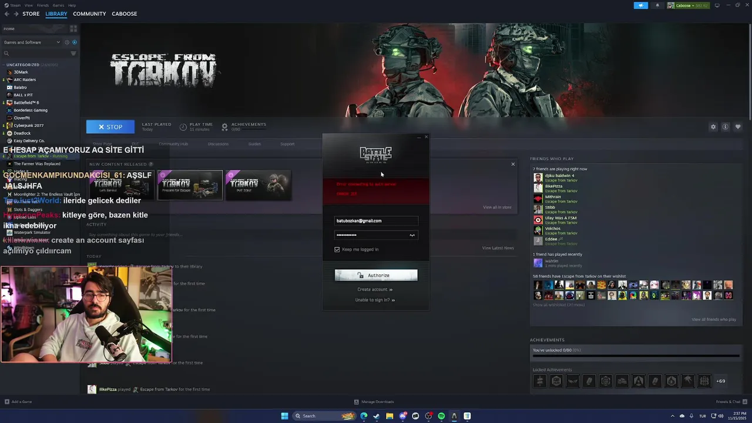Click View Latest News link
This screenshot has width=752, height=423.
[x=498, y=248]
